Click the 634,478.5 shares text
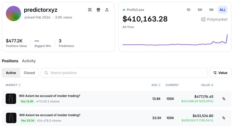The width and height of the screenshot is (233, 128). [49, 120]
